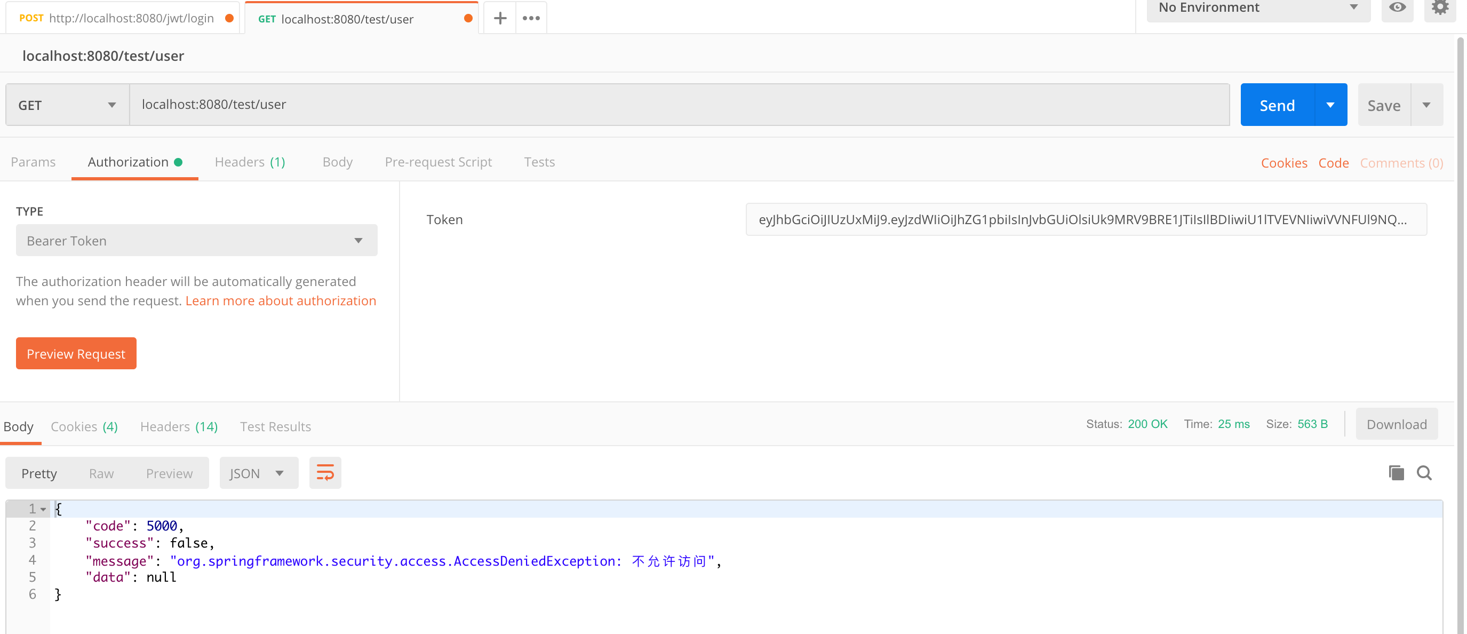The width and height of the screenshot is (1467, 634).
Task: Select response Body tab
Action: (18, 426)
